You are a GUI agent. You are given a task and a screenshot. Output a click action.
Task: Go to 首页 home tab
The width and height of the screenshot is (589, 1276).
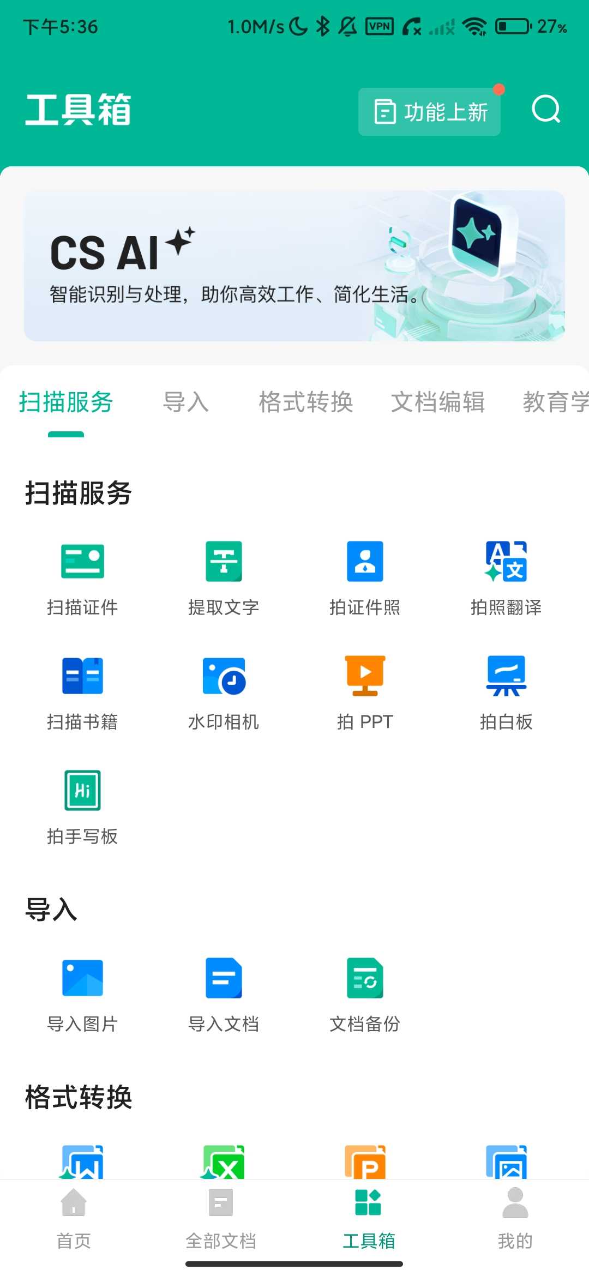(74, 1219)
